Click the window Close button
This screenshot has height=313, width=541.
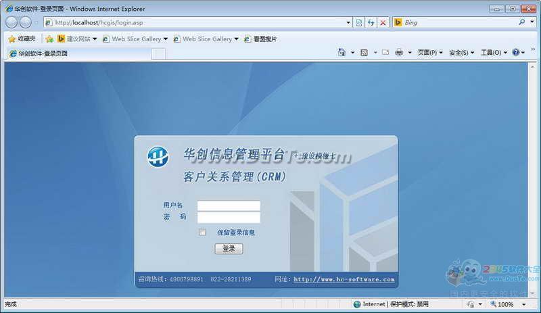(x=528, y=9)
